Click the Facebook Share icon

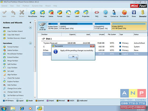coord(134,14)
